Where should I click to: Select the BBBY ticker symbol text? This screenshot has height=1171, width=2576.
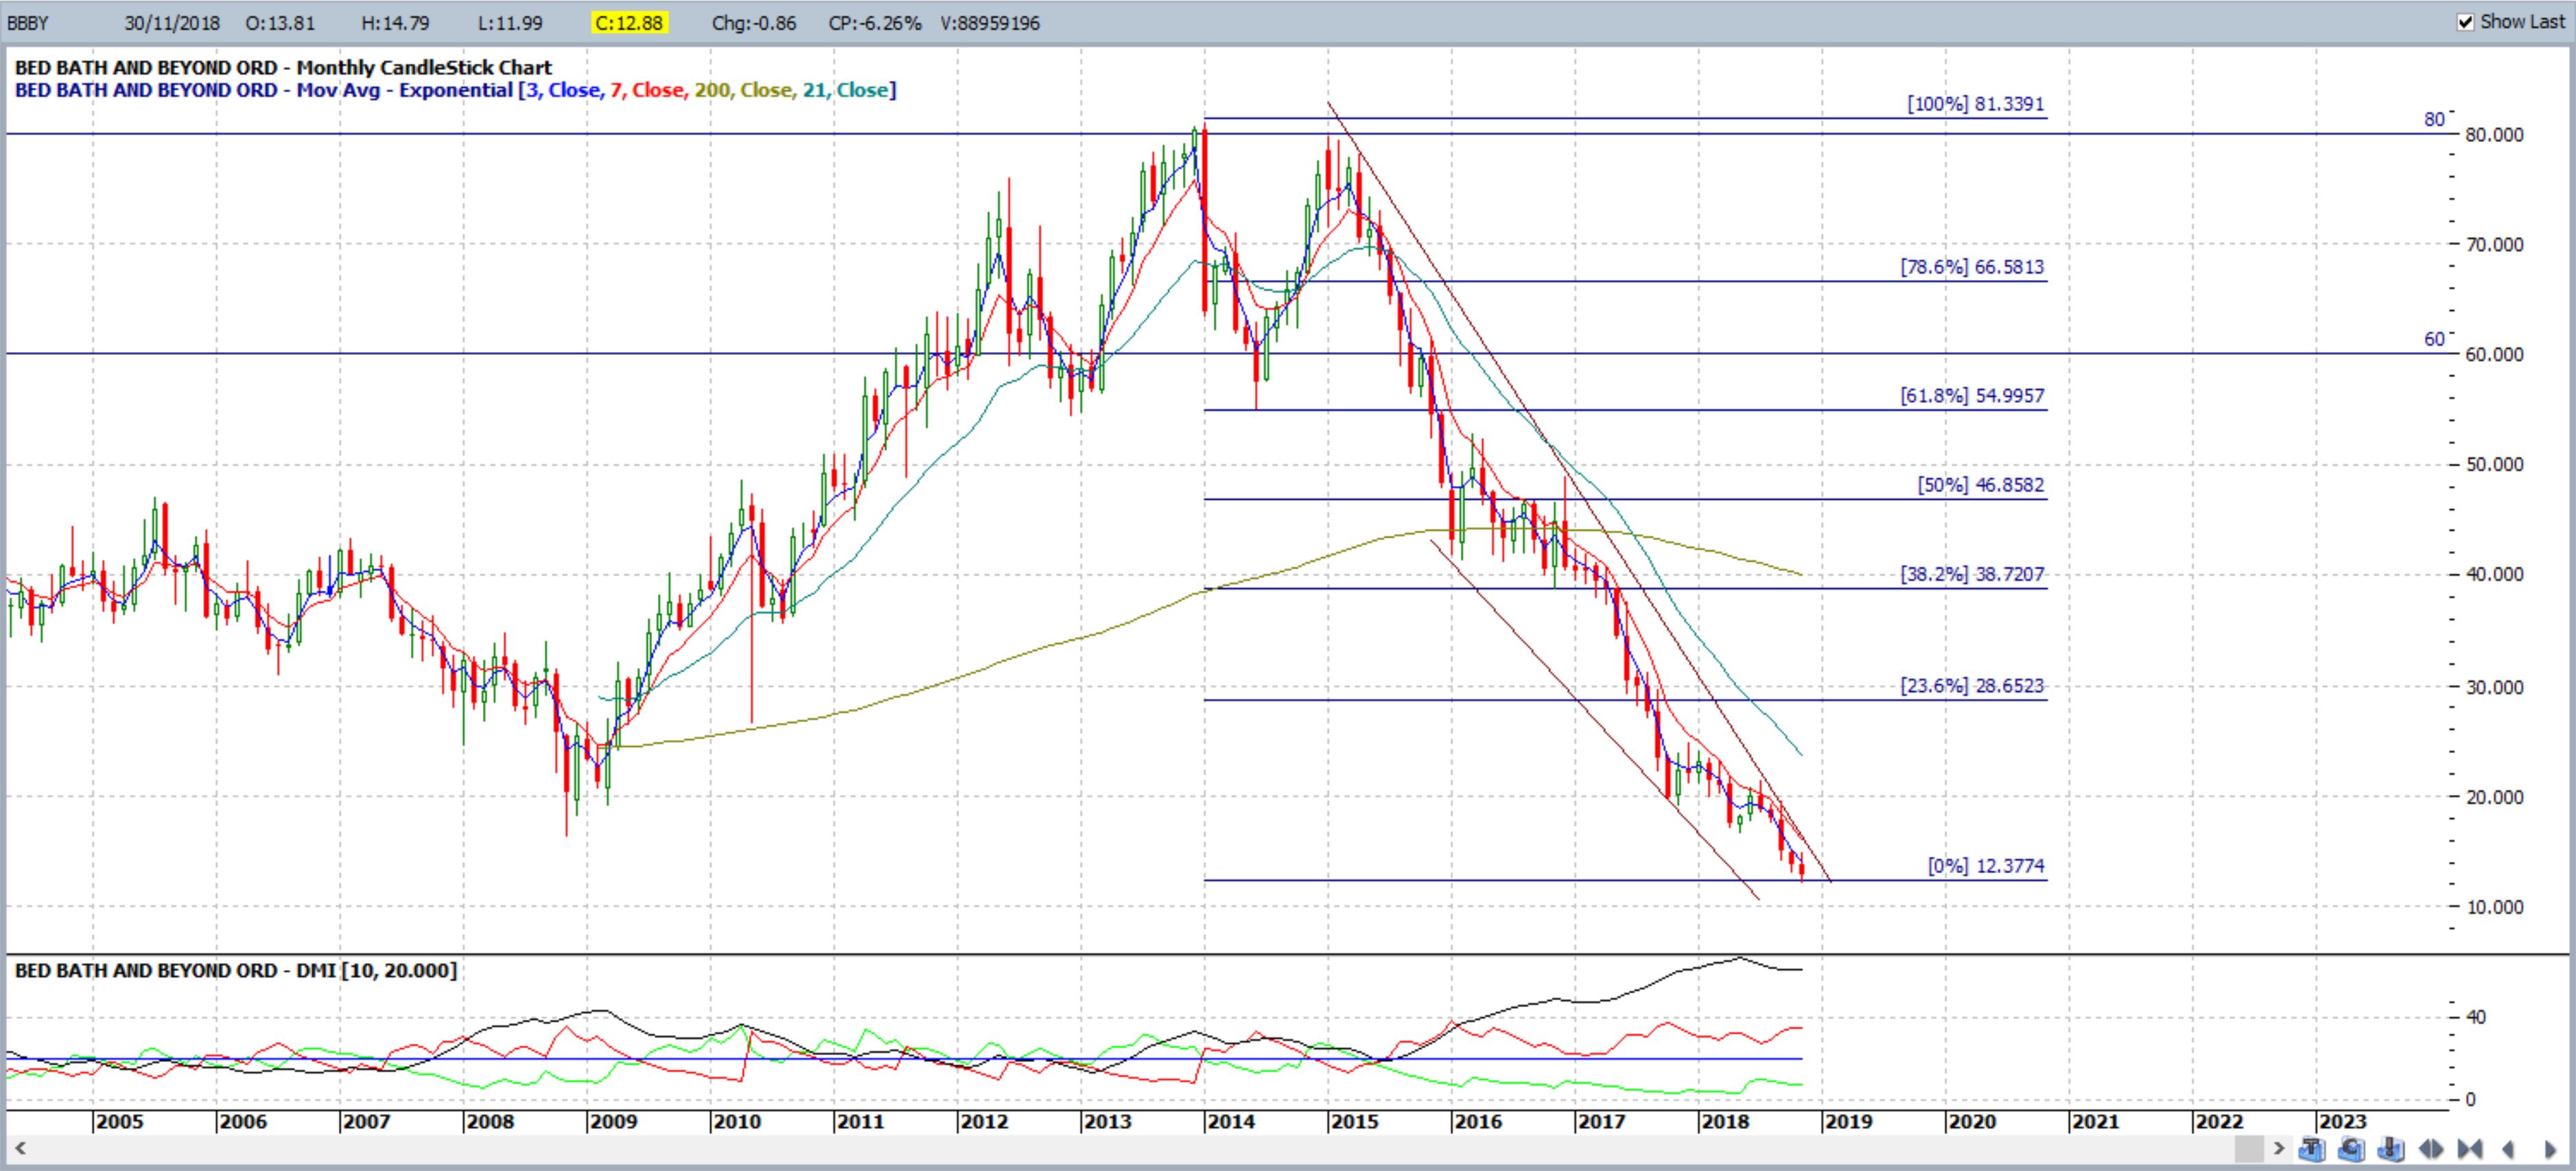(27, 23)
